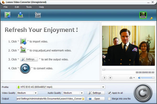Click the key register icon
This screenshot has width=157, height=104.
coord(151,18)
